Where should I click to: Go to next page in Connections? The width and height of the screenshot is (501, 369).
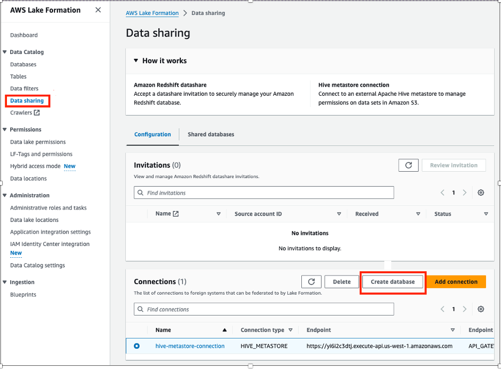pos(465,309)
